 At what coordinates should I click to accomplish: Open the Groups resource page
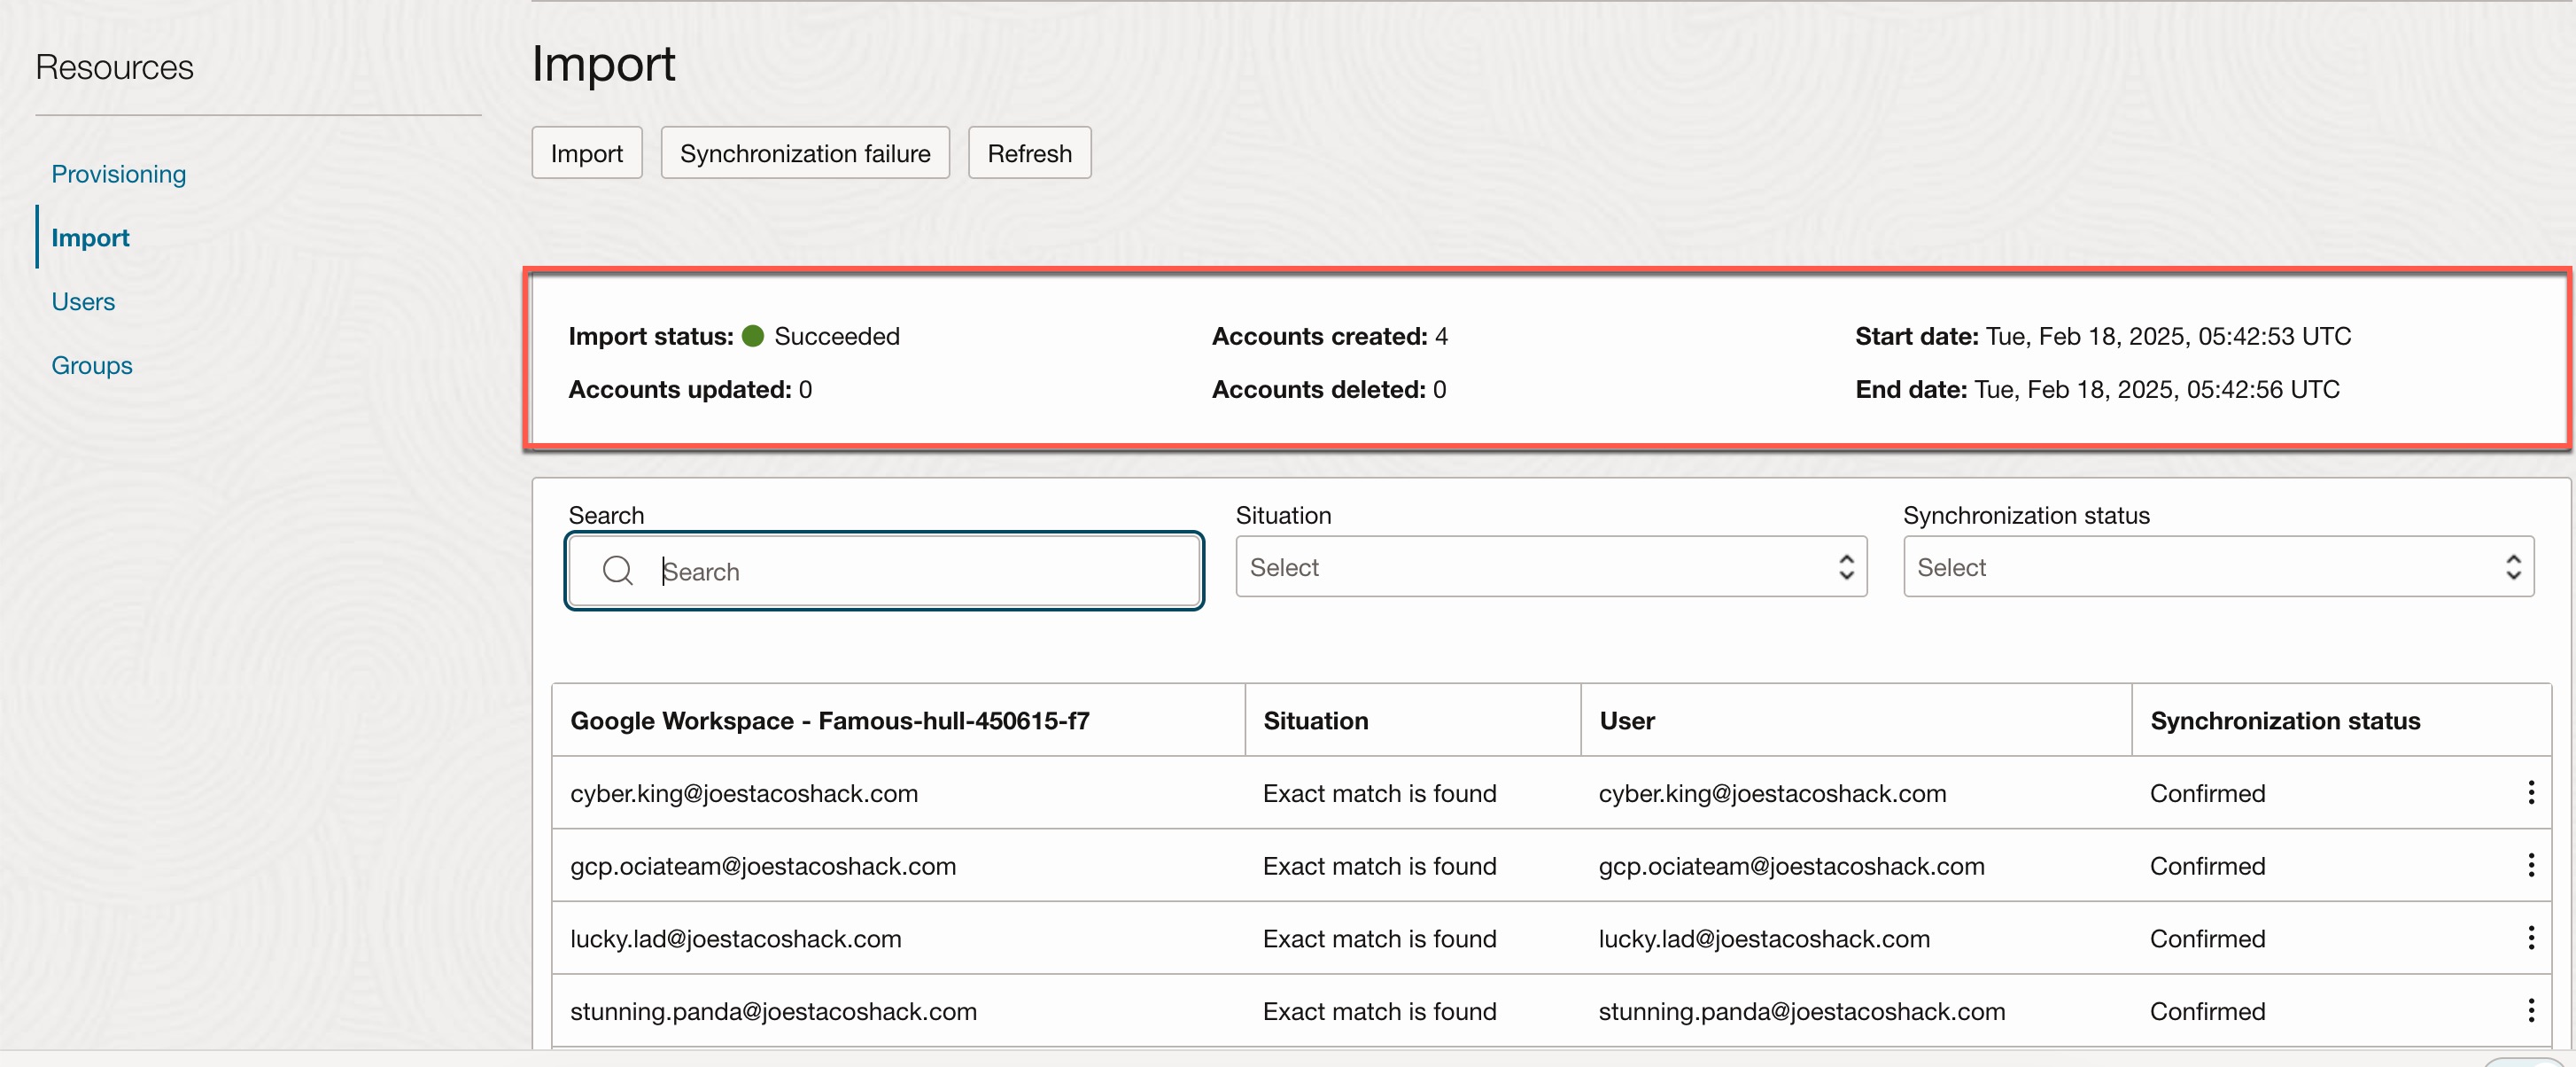pos(91,366)
